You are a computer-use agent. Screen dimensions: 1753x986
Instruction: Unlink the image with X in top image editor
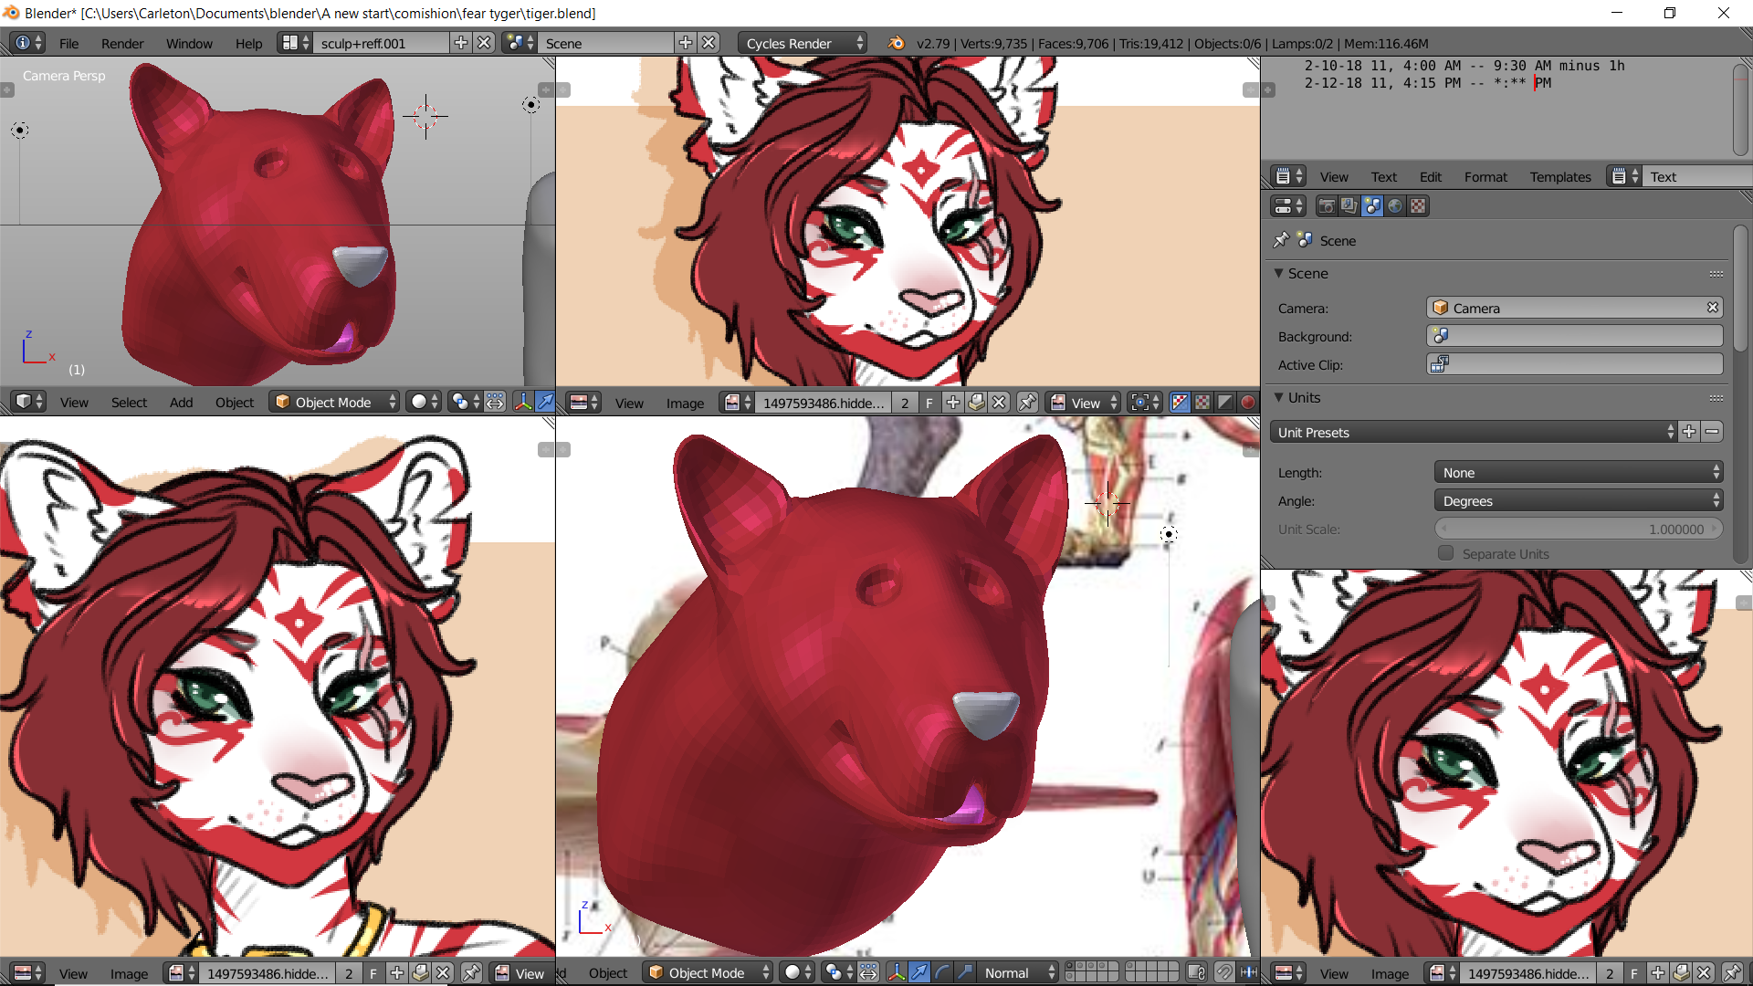tap(999, 403)
